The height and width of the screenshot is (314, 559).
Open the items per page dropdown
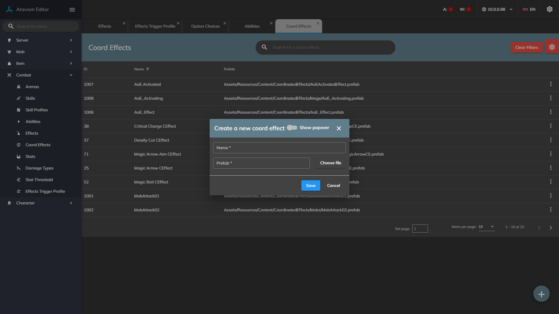coord(487,227)
